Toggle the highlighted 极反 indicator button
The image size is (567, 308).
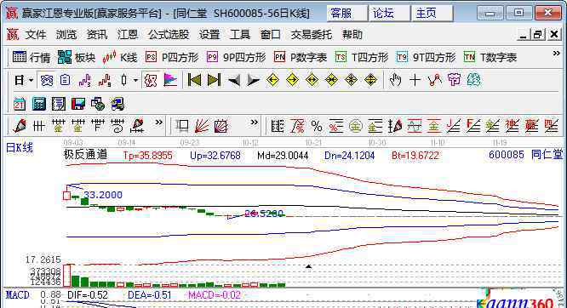[151, 80]
